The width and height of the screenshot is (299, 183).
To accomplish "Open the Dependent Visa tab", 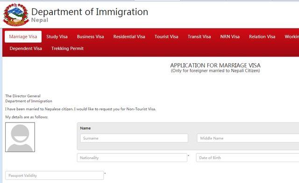I will point(26,49).
